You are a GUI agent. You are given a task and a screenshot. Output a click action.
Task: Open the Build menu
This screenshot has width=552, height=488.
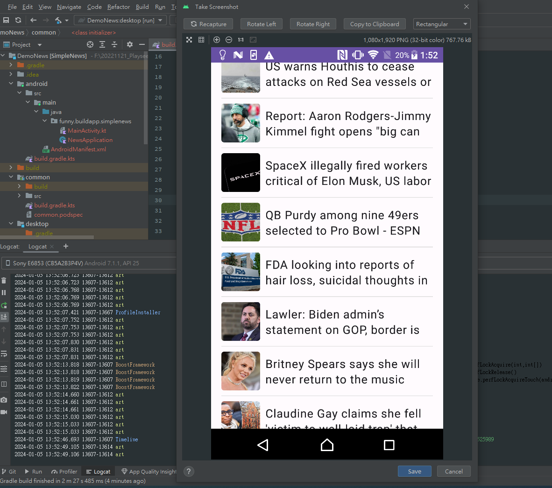click(x=142, y=7)
